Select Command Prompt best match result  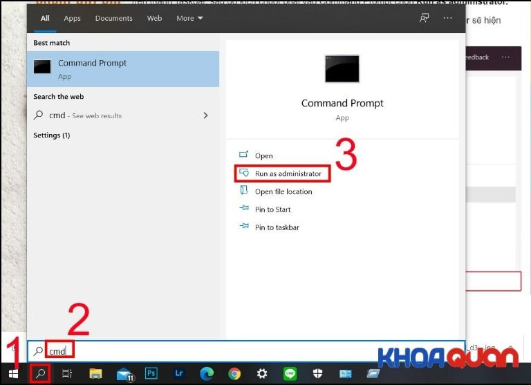[123, 69]
